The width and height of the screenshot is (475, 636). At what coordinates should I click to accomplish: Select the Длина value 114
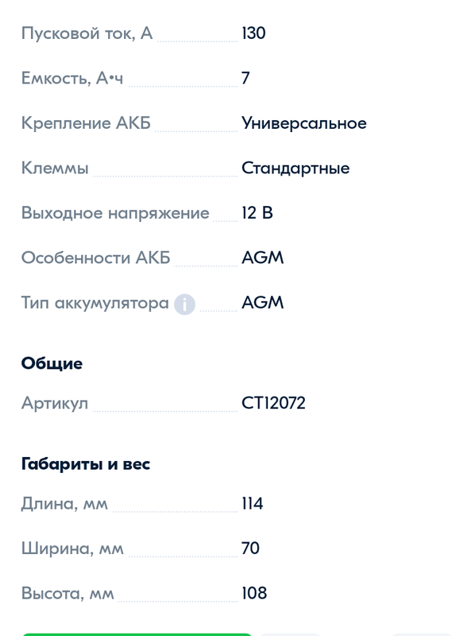point(252,503)
